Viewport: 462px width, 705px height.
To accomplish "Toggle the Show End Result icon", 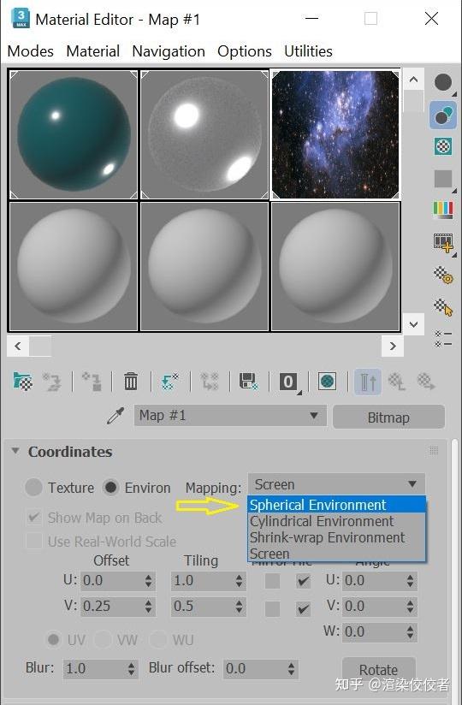I will [x=368, y=382].
